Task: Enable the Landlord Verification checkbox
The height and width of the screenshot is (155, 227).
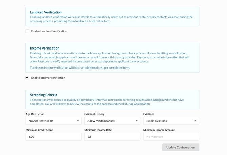Action: pyautogui.click(x=27, y=31)
